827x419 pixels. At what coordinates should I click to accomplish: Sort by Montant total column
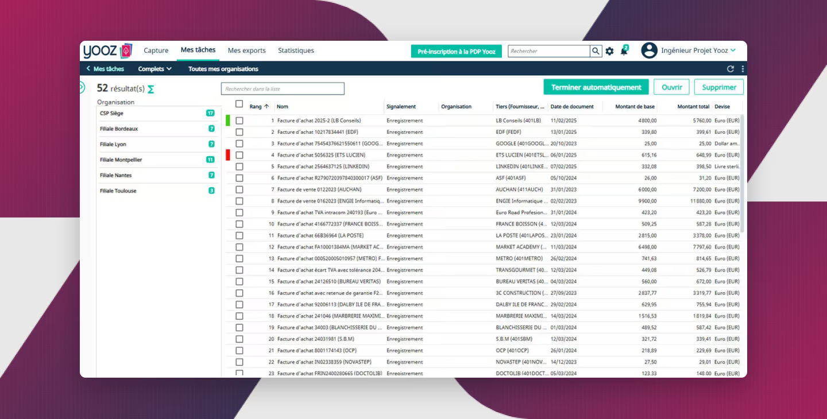(693, 107)
